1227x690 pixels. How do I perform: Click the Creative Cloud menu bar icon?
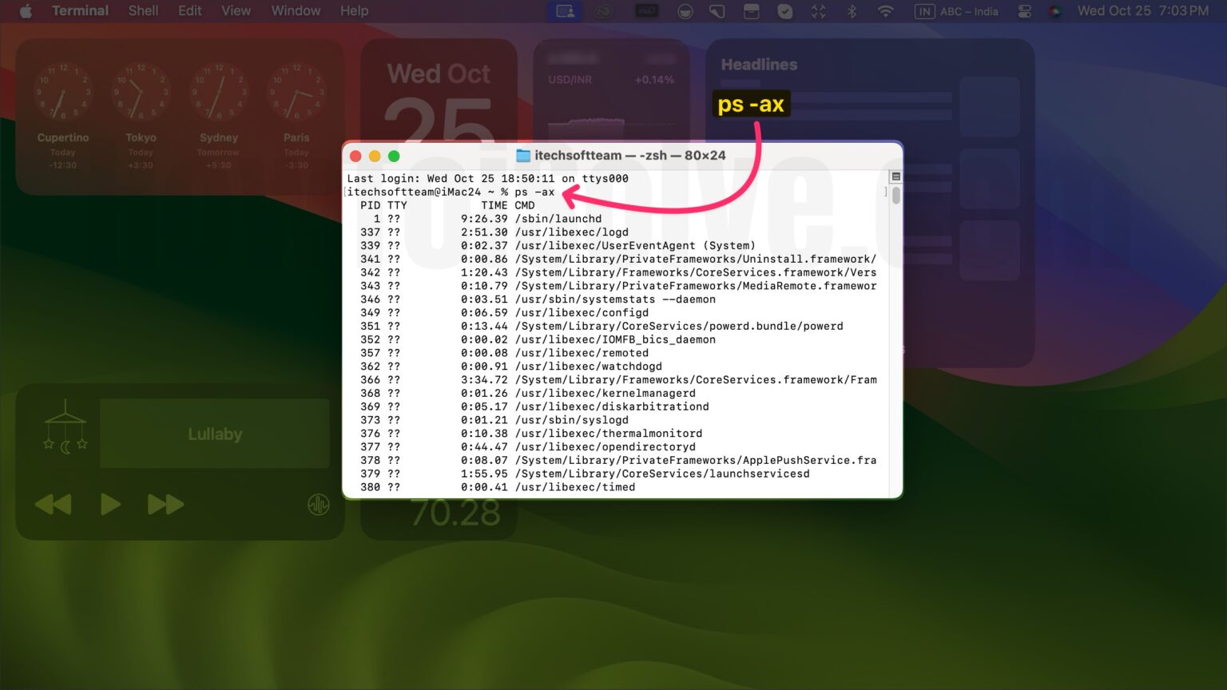click(x=602, y=11)
